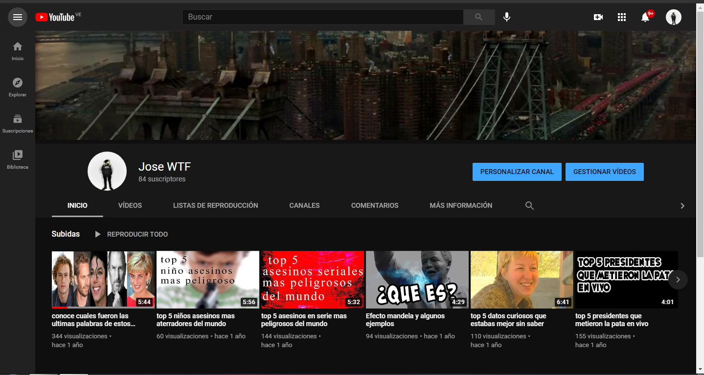Open TOP 5 PRESIDENTES thumbnail
The height and width of the screenshot is (375, 704).
(x=627, y=280)
